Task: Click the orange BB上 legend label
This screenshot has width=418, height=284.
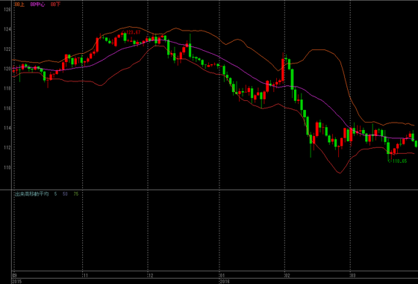Action: coord(19,4)
